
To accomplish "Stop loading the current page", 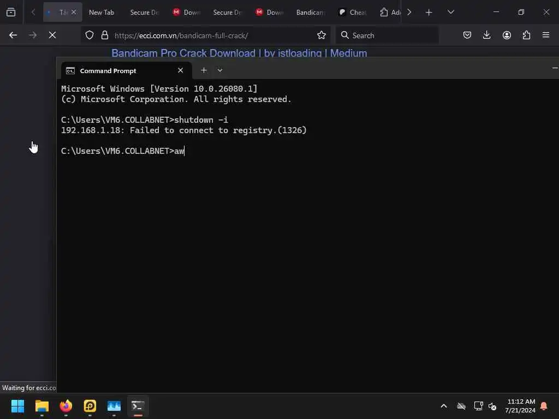I will pos(52,35).
